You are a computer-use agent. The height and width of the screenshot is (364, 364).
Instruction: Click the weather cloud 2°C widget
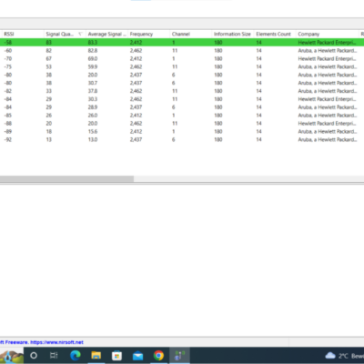344,356
